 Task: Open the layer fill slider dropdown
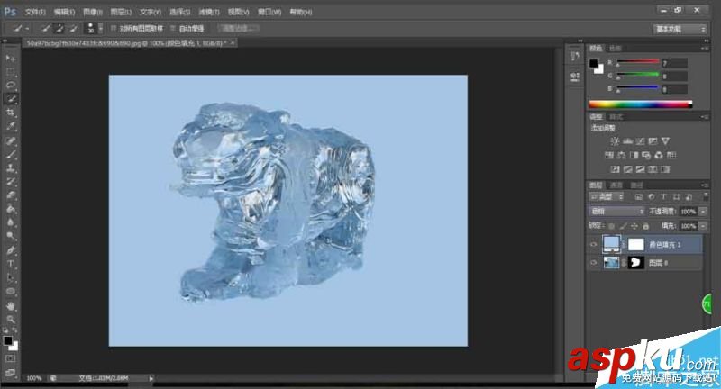703,226
